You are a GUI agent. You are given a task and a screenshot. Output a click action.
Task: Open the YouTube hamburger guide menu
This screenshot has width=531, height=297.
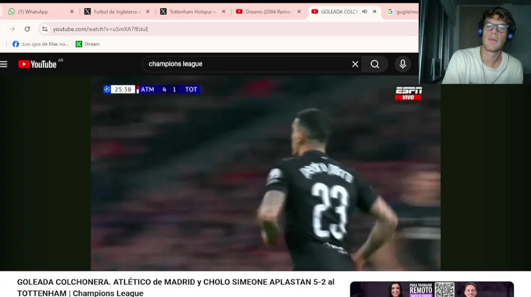(x=4, y=64)
